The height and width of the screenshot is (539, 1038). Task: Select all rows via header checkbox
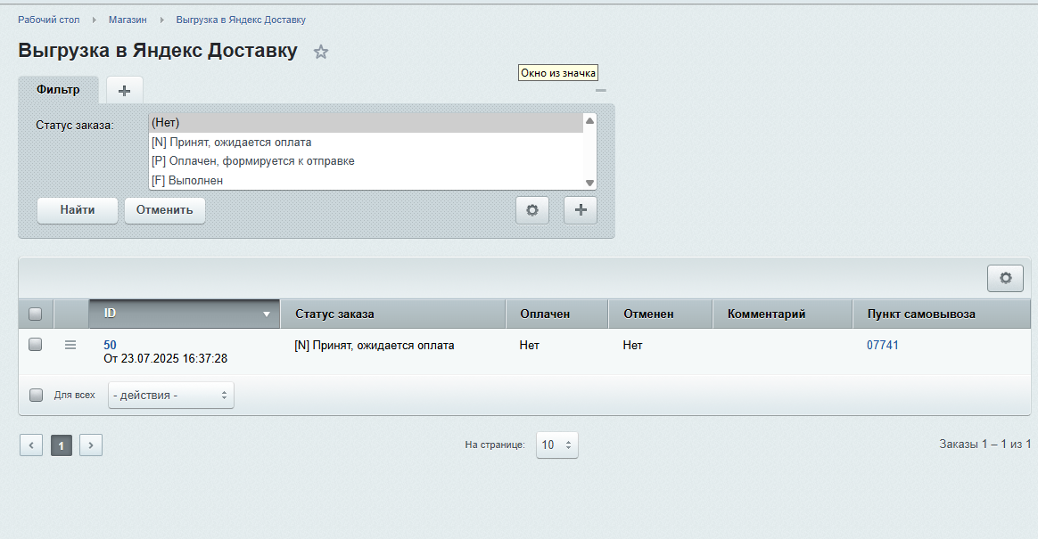(x=36, y=314)
